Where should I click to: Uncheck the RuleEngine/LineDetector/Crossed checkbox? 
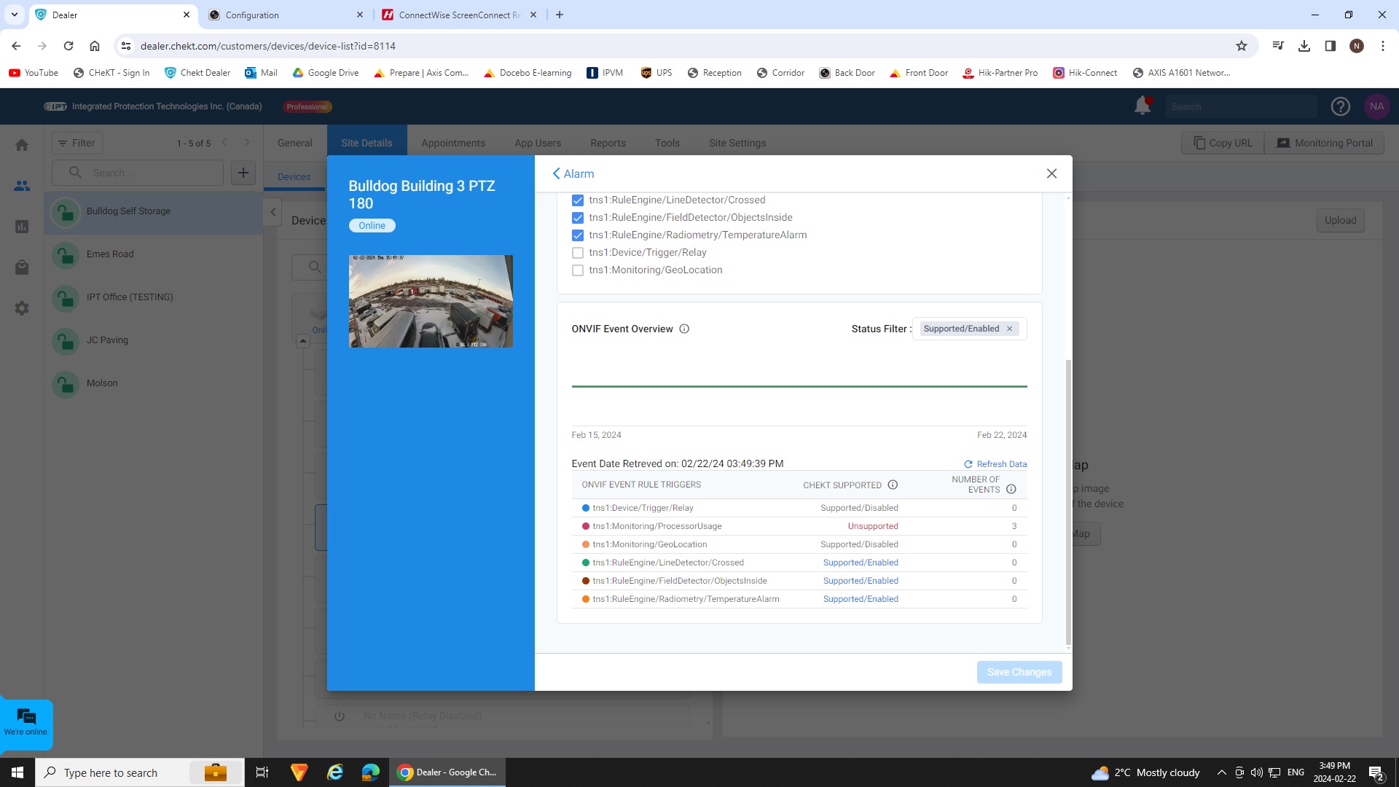[578, 200]
